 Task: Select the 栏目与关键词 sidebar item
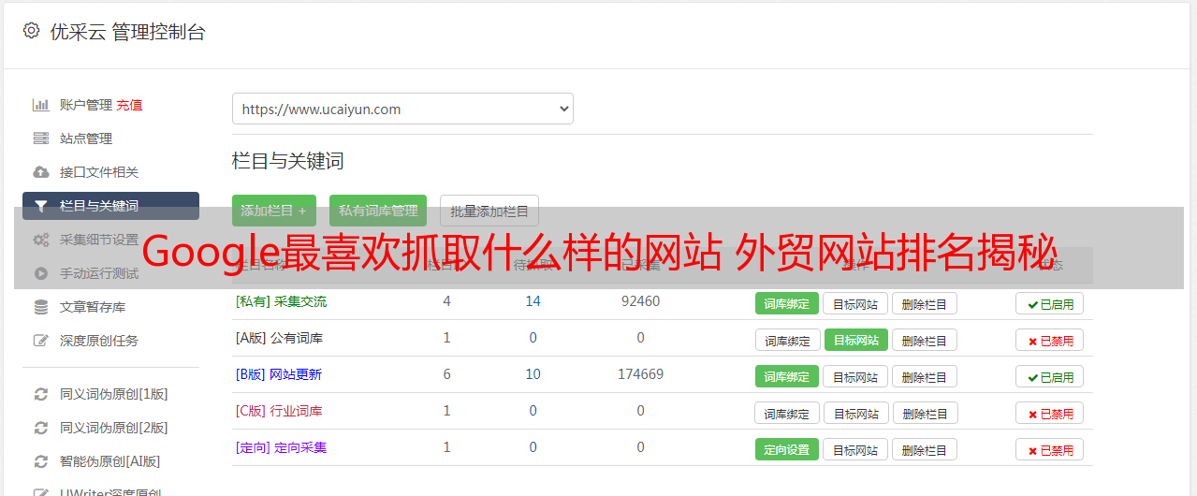[110, 206]
